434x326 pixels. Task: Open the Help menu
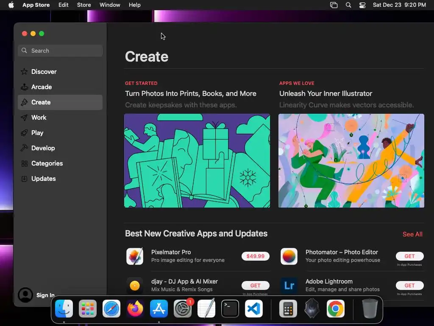click(134, 5)
